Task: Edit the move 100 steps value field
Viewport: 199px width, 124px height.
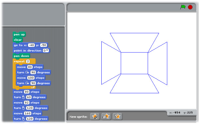Action: pyautogui.click(x=31, y=78)
